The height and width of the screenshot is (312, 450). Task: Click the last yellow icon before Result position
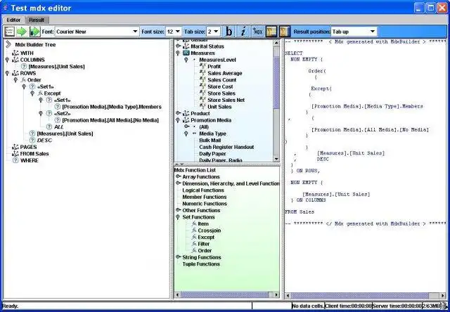285,32
